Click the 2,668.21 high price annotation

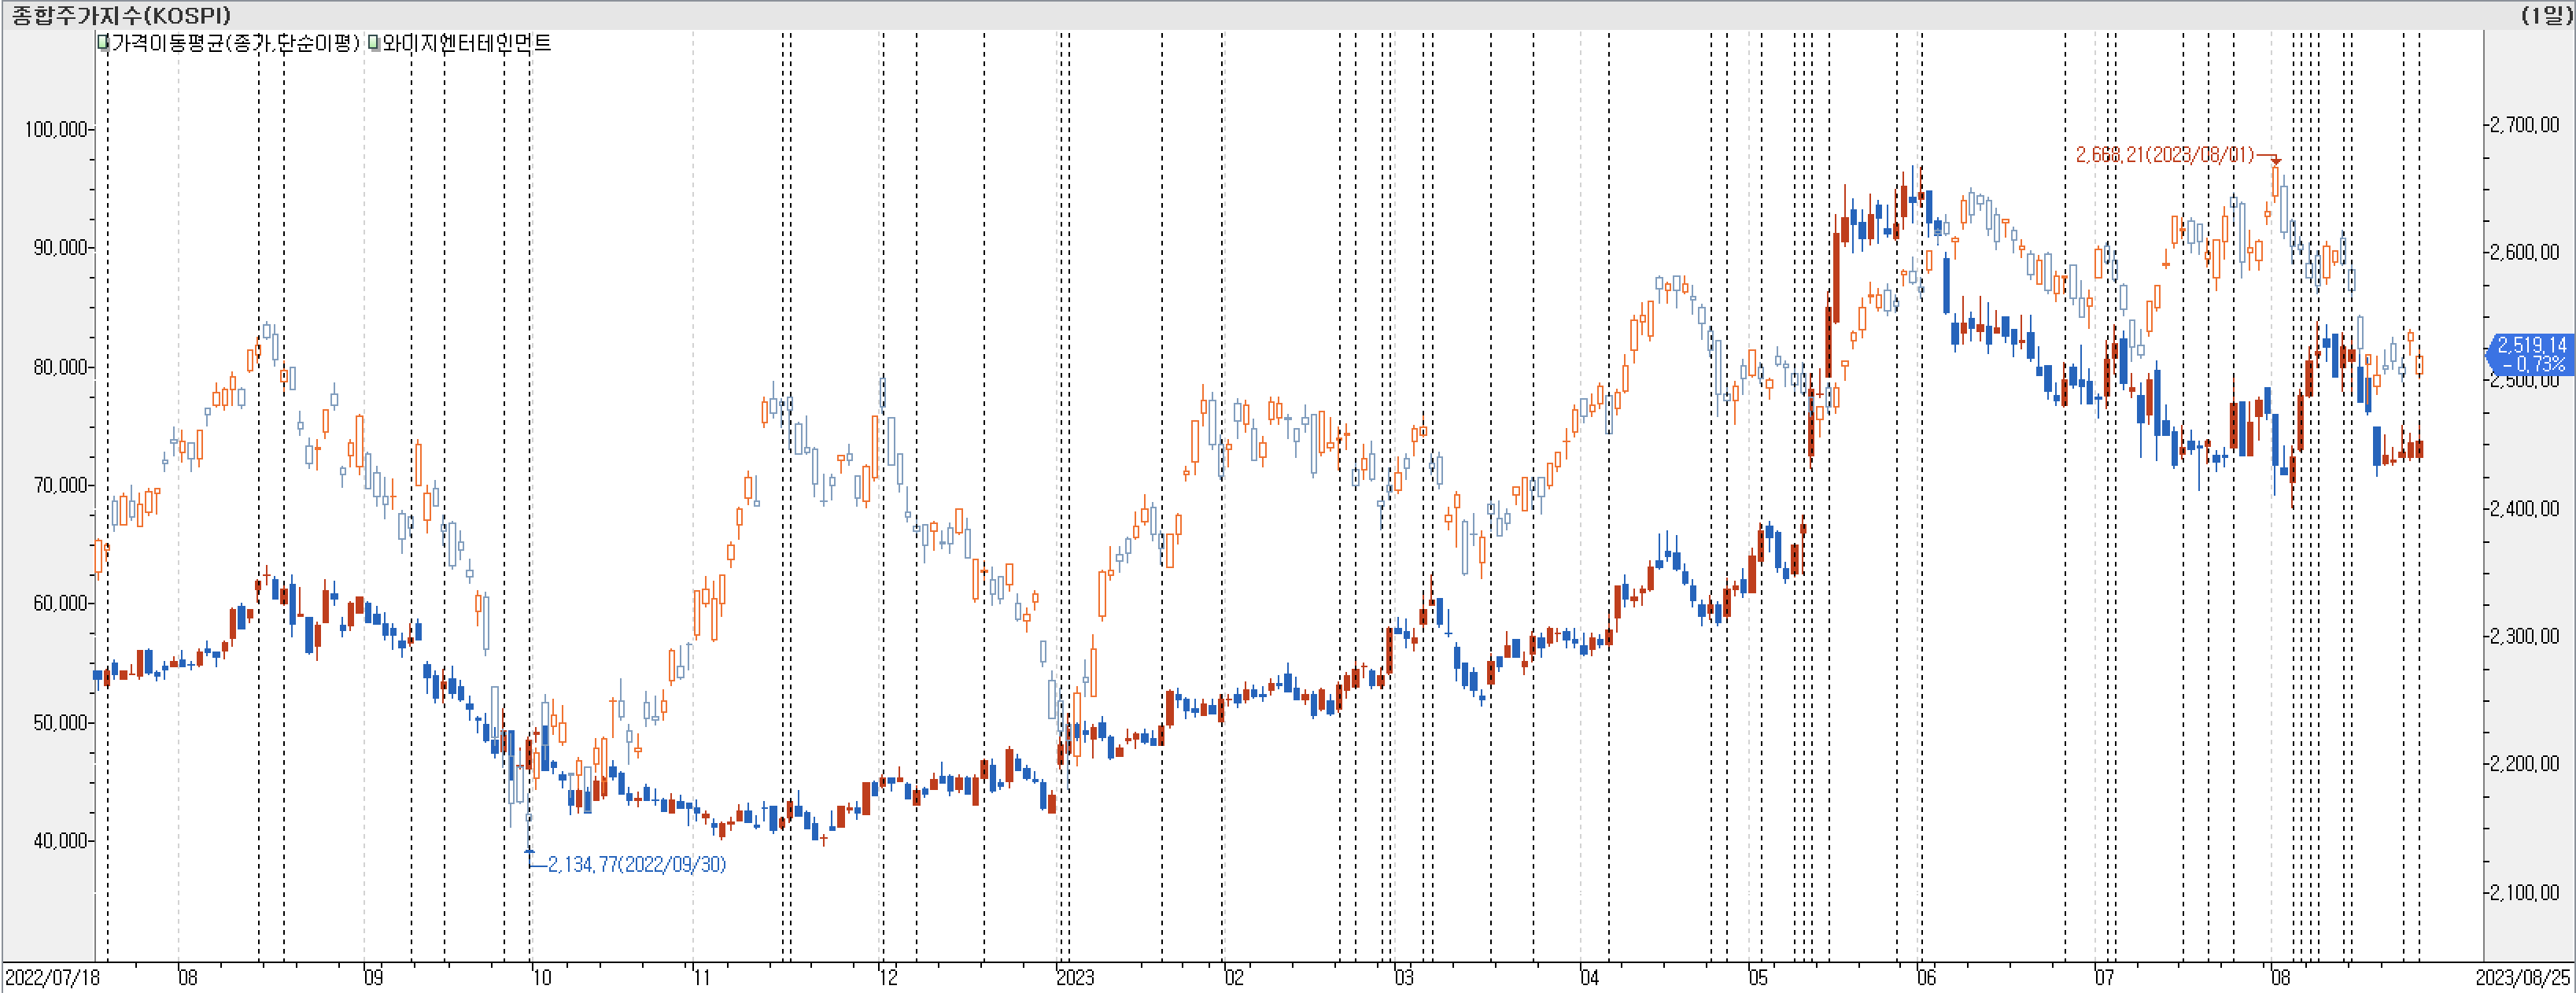[x=2164, y=155]
